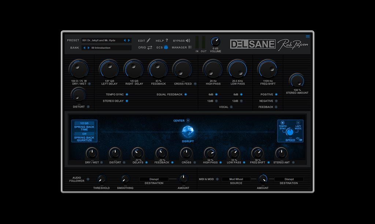Screen dimensions: 375x224
Task: Click the speed direction arrows icon
Action: pos(299,139)
